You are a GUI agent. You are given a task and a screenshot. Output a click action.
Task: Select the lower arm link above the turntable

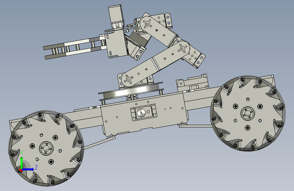[156, 64]
